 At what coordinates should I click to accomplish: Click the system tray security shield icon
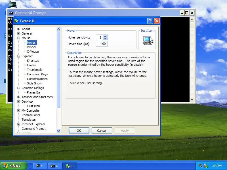(x=205, y=166)
